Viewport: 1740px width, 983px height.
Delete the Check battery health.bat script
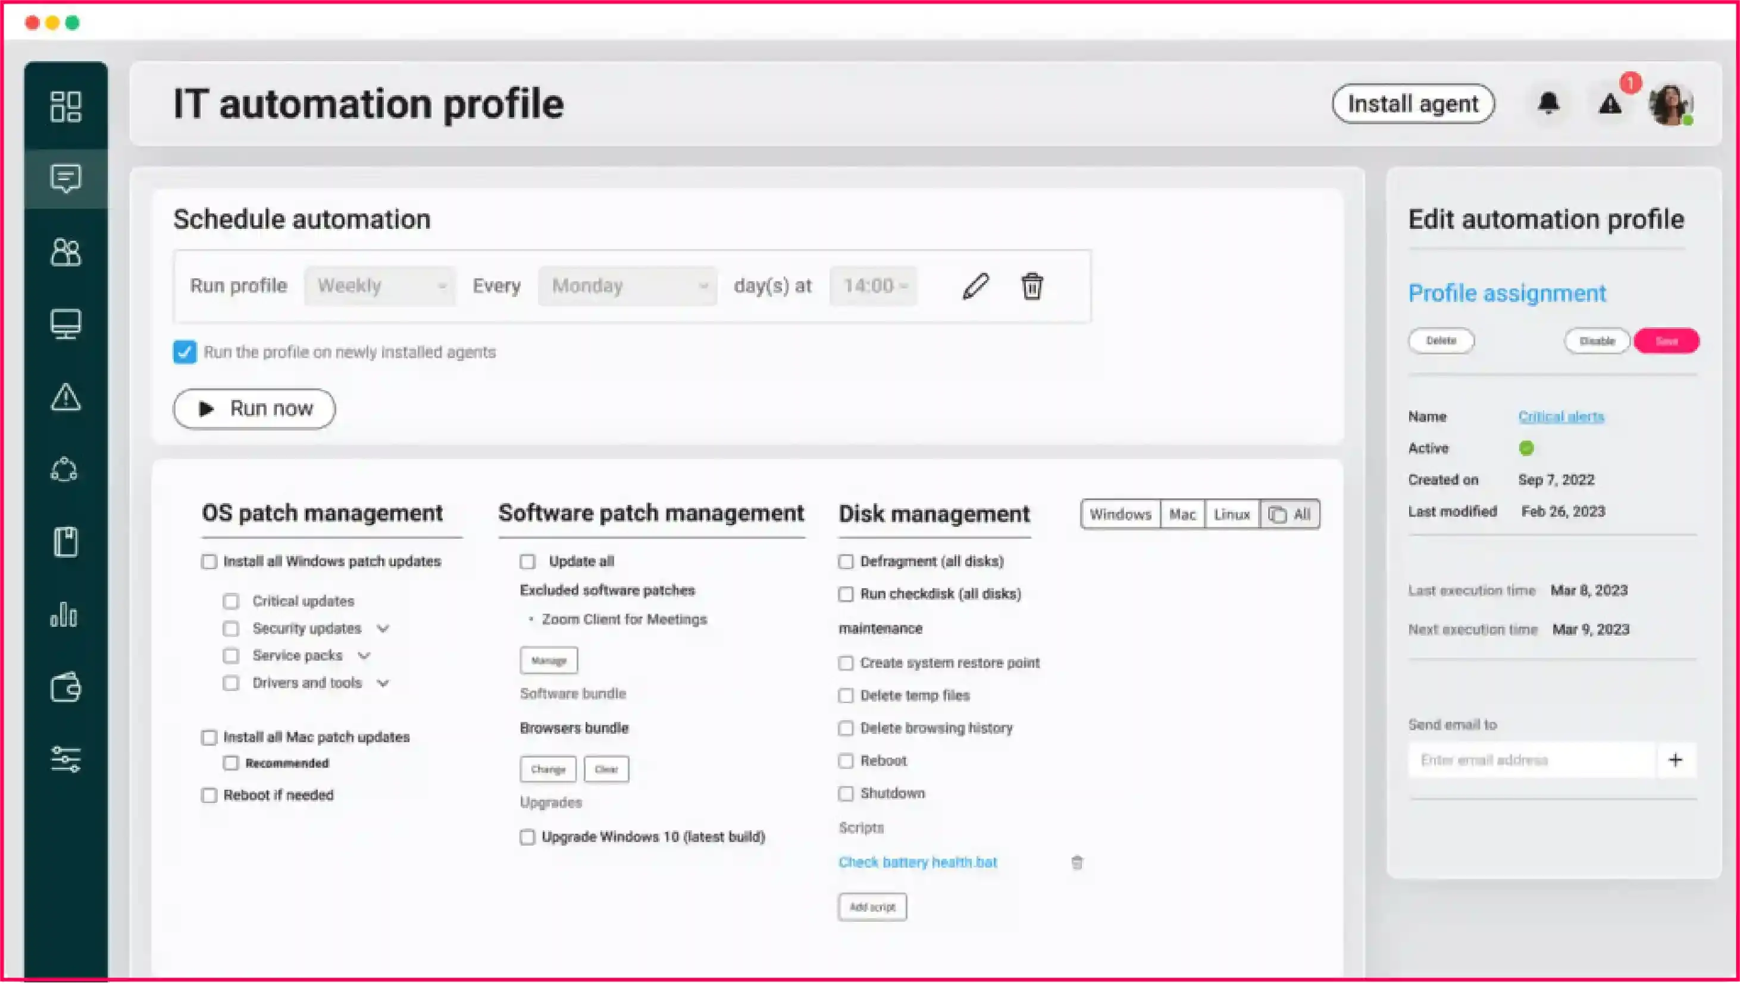[1077, 863]
